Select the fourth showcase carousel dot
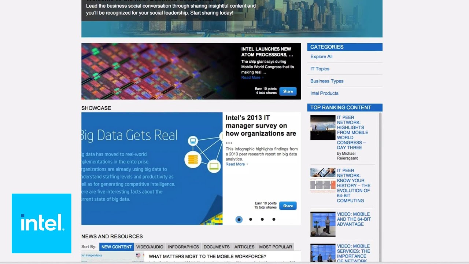This screenshot has height=264, width=469. click(274, 219)
